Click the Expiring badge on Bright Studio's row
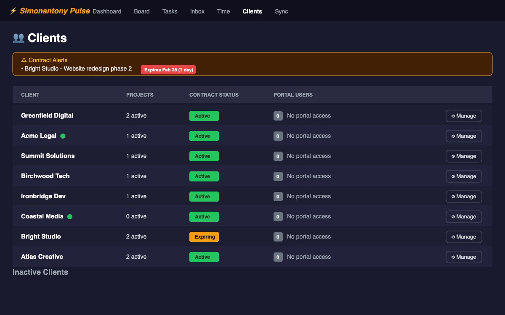The image size is (505, 315). [x=204, y=236]
